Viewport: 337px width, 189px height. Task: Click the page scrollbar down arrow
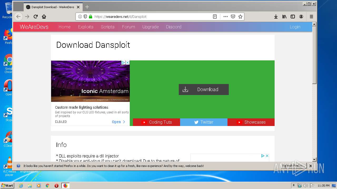tap(314, 159)
